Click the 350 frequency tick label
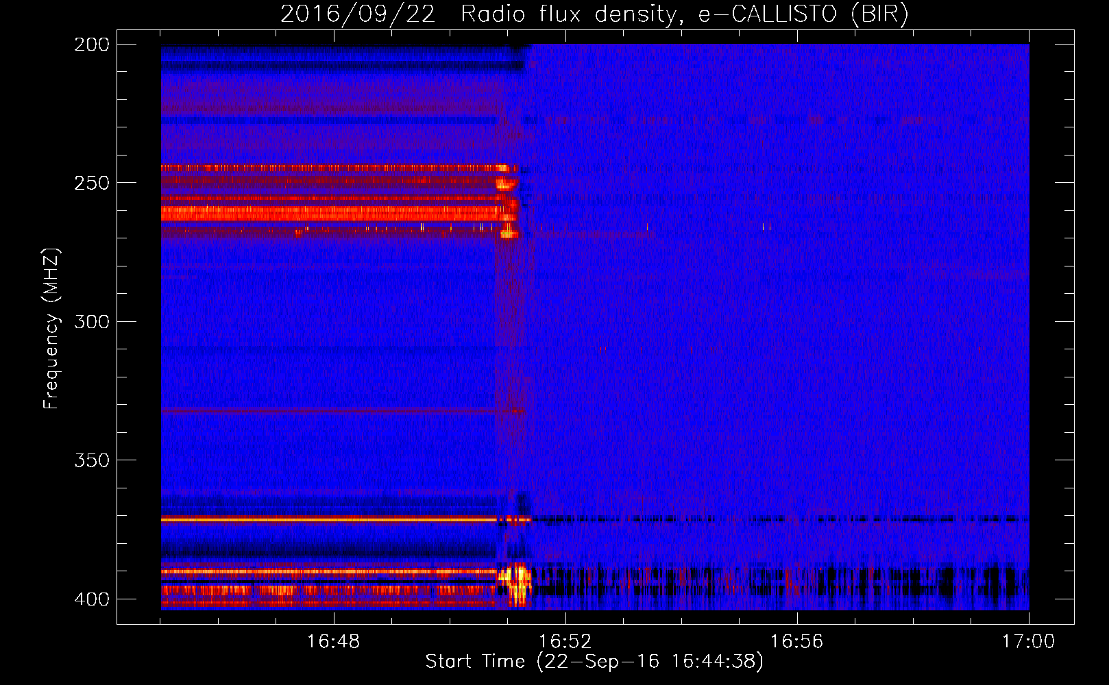This screenshot has width=1109, height=685. (92, 460)
